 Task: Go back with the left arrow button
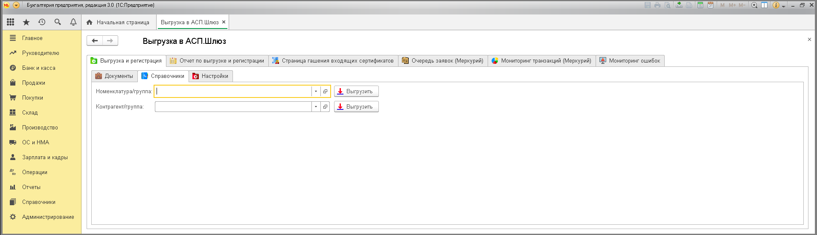point(95,40)
